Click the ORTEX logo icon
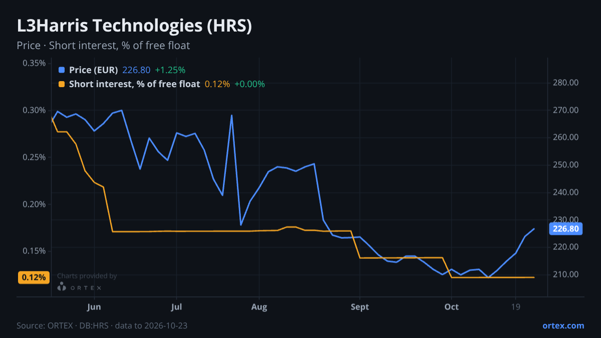This screenshot has width=601, height=338. point(62,287)
